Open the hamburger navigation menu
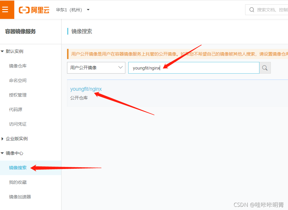 point(7,9)
